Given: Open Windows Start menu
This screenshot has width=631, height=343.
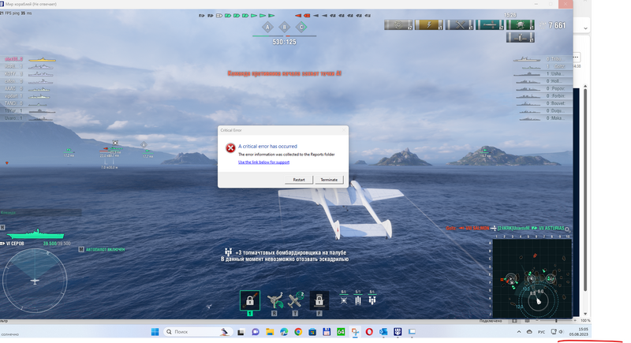Looking at the screenshot, I should pyautogui.click(x=155, y=332).
